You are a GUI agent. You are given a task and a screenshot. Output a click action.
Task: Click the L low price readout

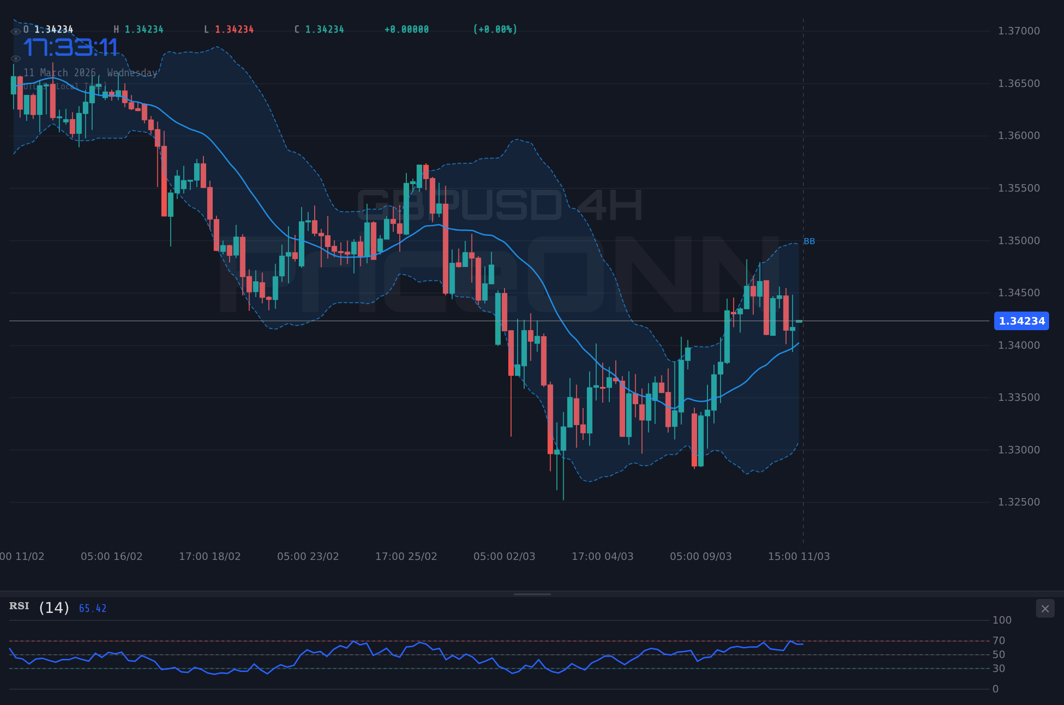point(229,29)
